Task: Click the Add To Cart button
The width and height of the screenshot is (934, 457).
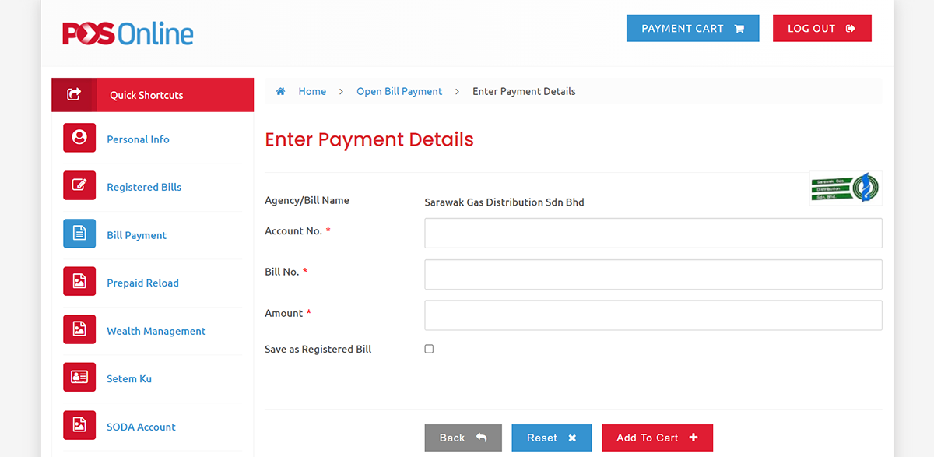Action: pos(657,438)
